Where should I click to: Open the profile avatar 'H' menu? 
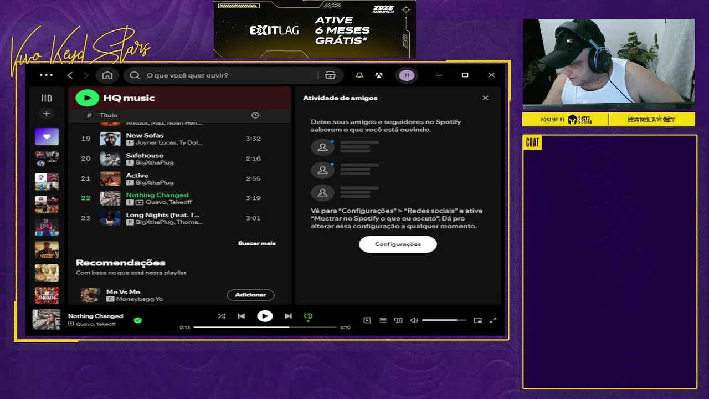(407, 75)
